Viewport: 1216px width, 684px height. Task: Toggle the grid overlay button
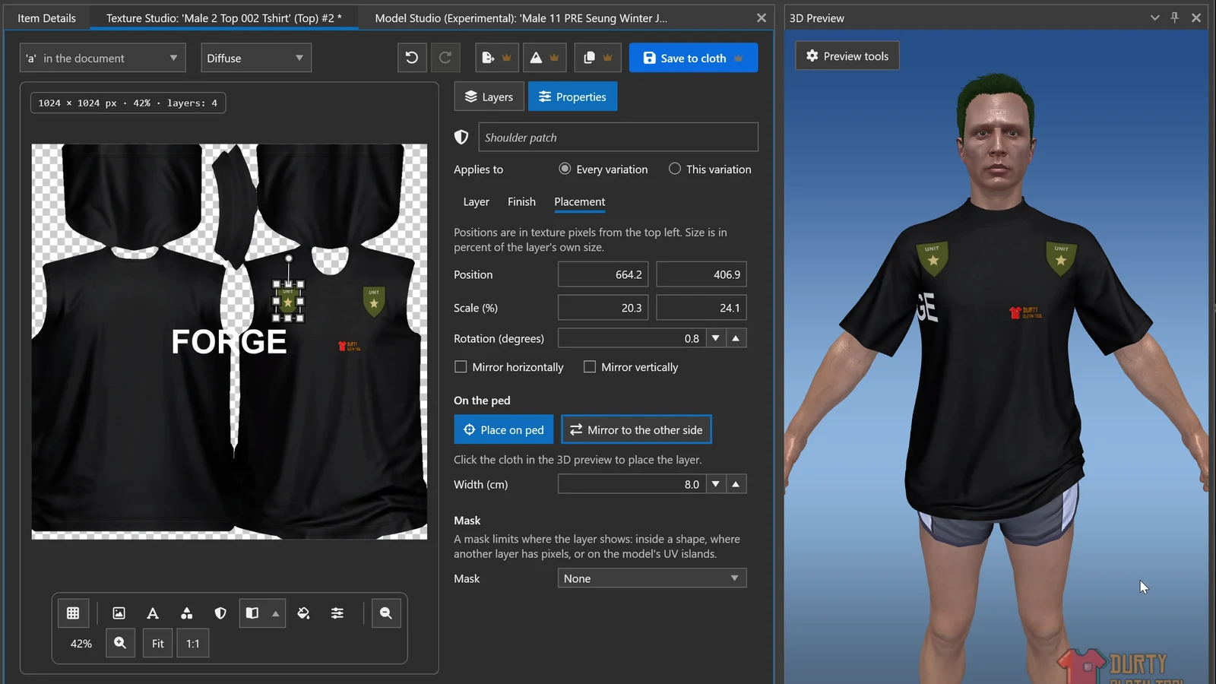coord(73,613)
